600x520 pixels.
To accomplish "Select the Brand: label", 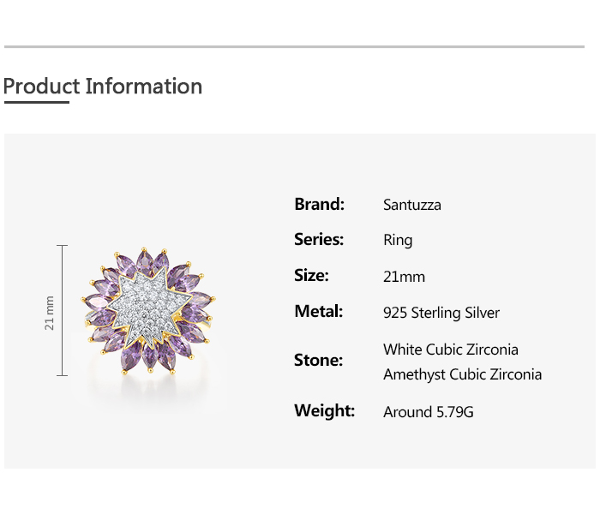I will (319, 204).
